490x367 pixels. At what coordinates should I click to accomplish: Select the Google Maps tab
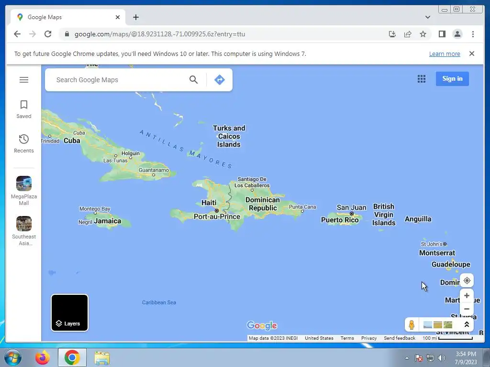[68, 17]
